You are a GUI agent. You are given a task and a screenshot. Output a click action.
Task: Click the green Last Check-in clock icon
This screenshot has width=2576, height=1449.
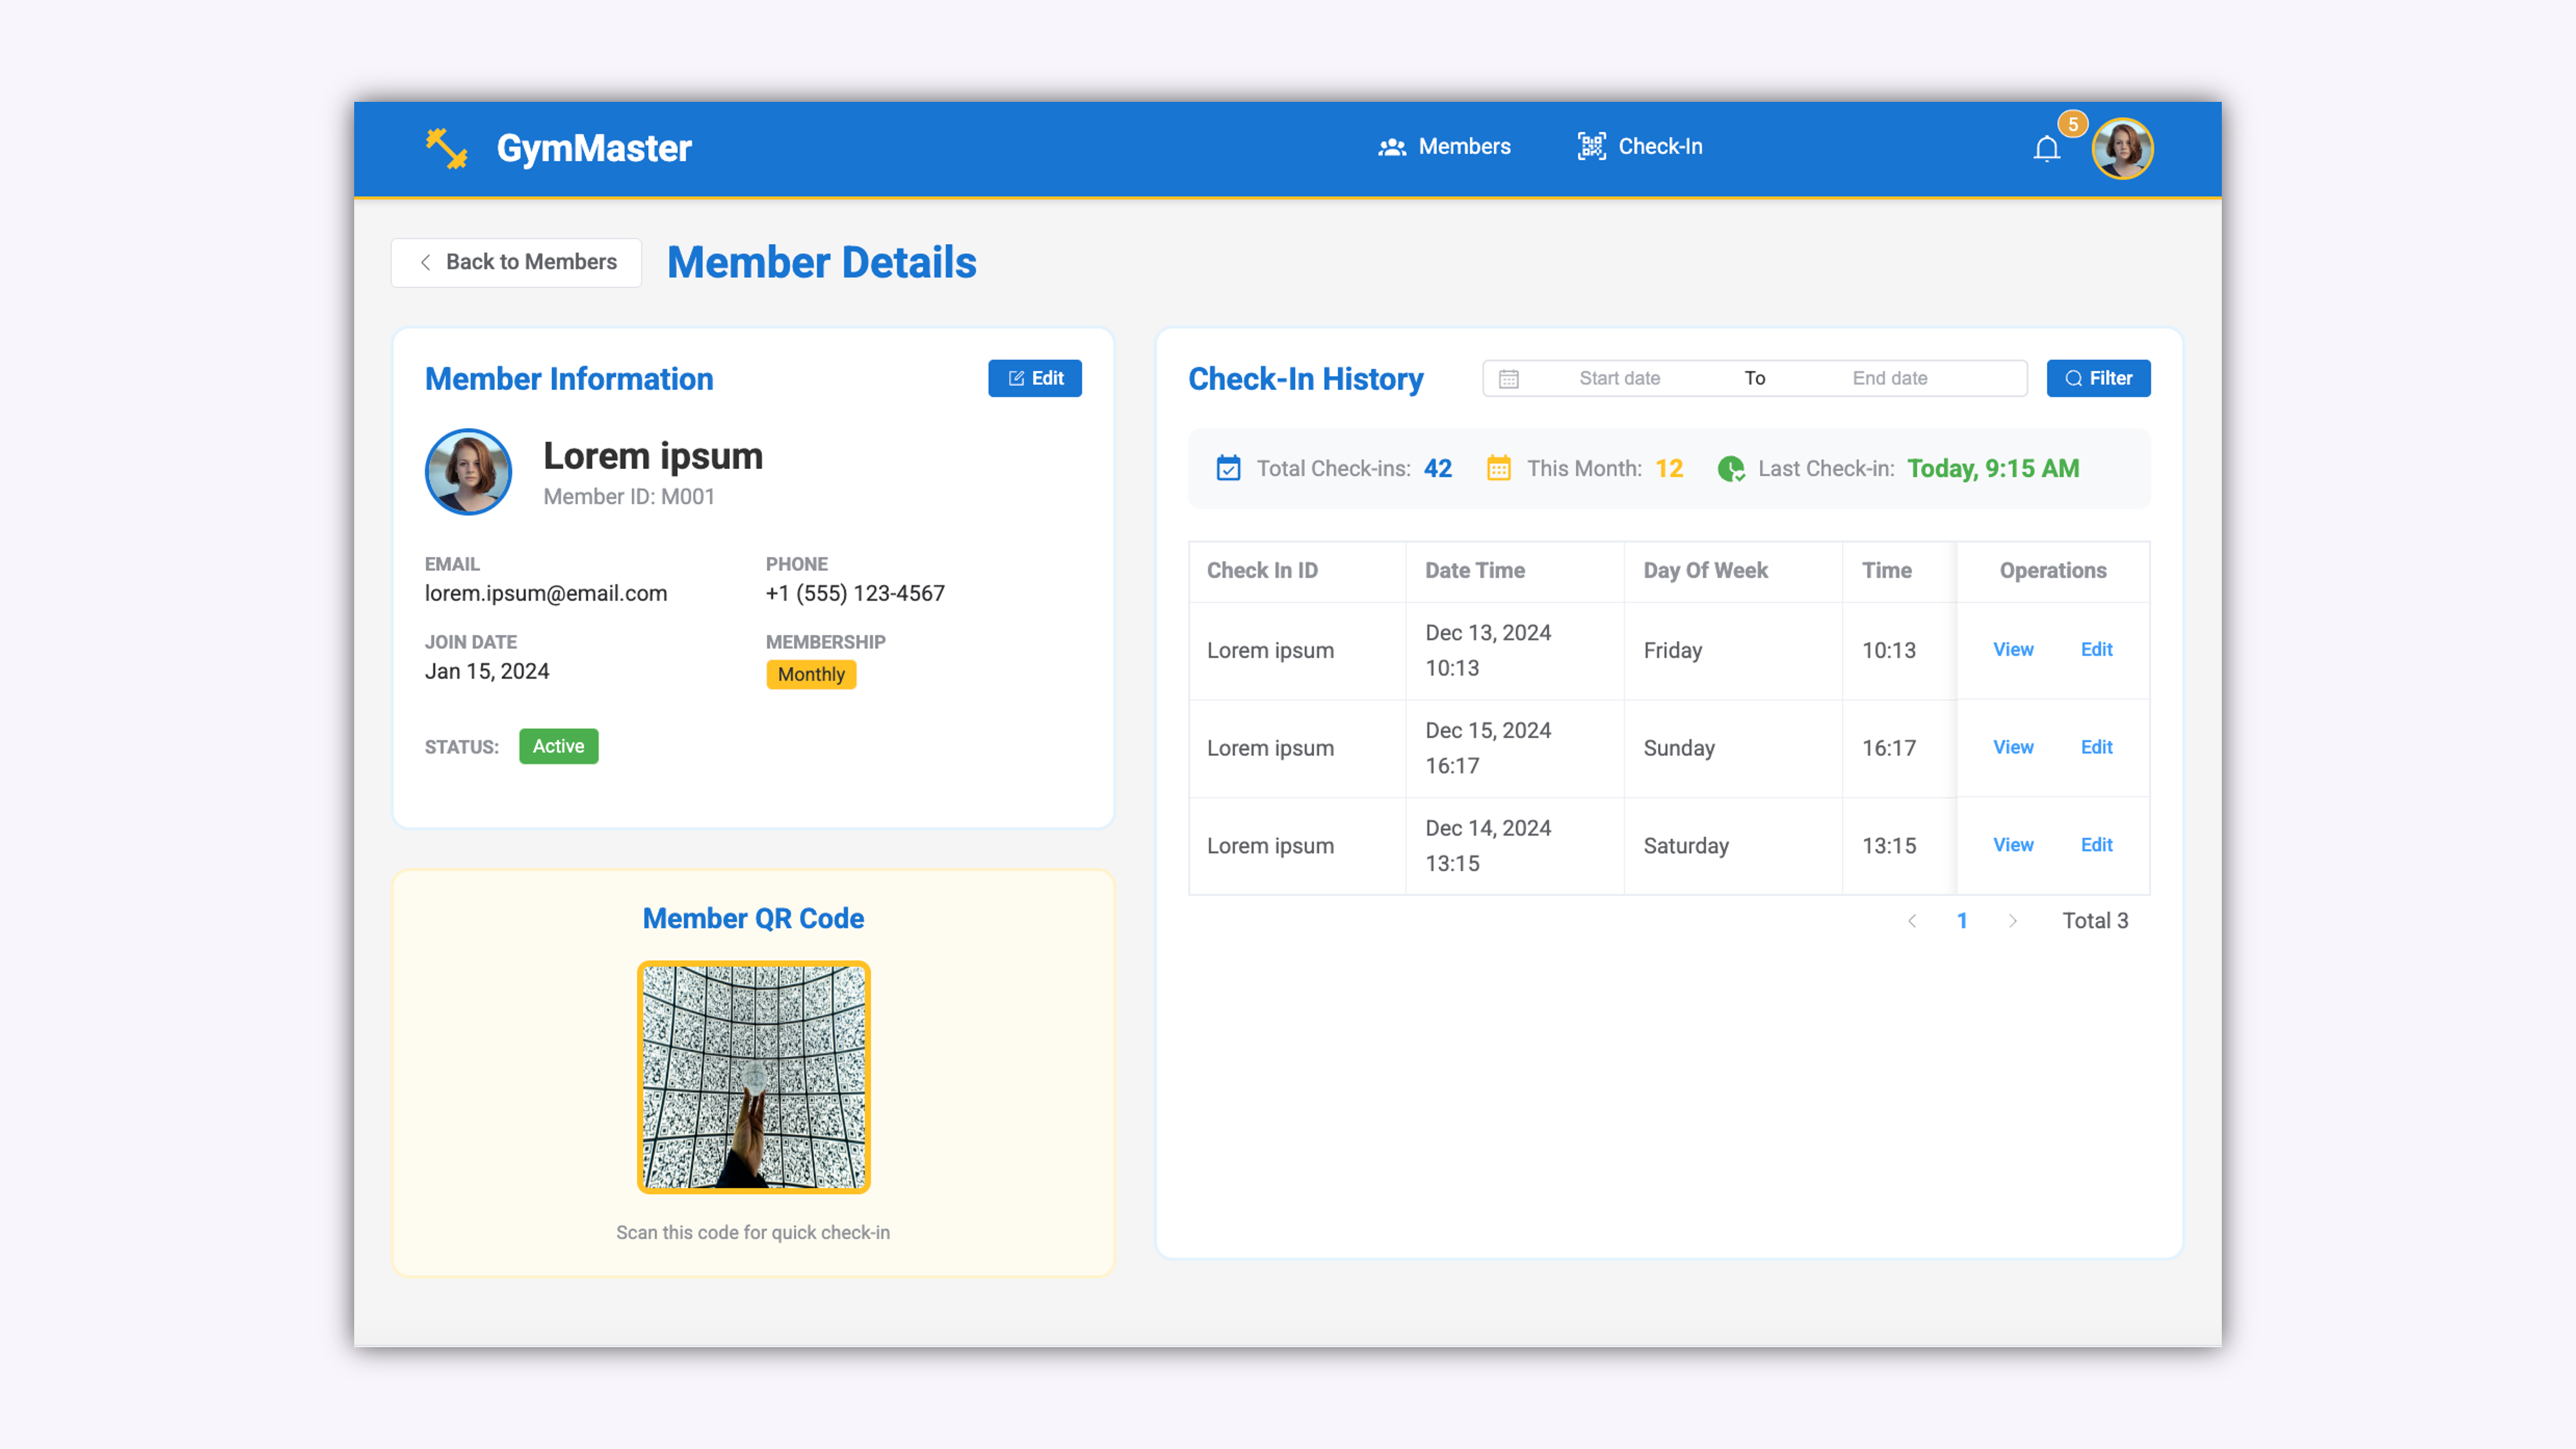1732,468
